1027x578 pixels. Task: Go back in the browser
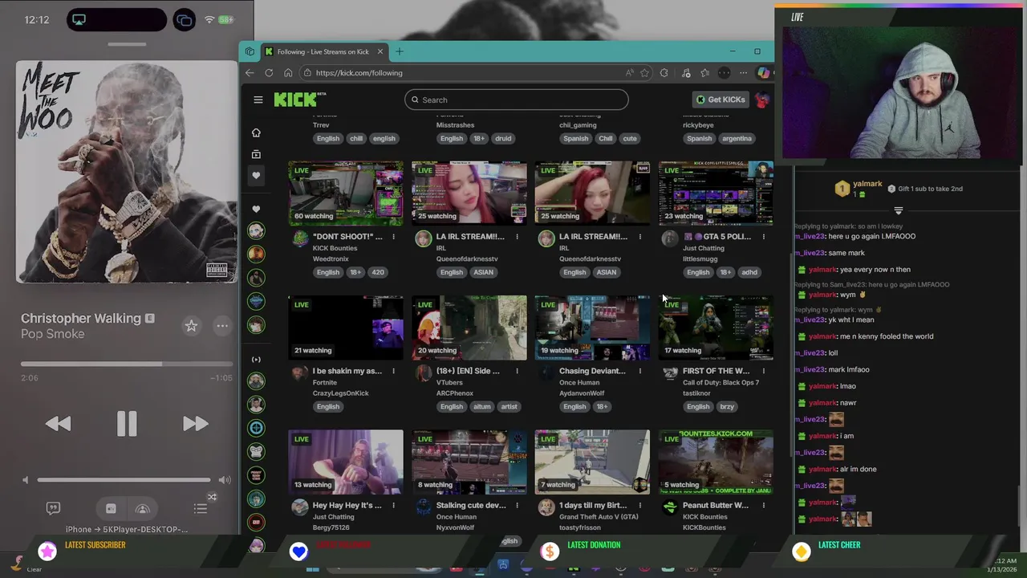coord(250,73)
